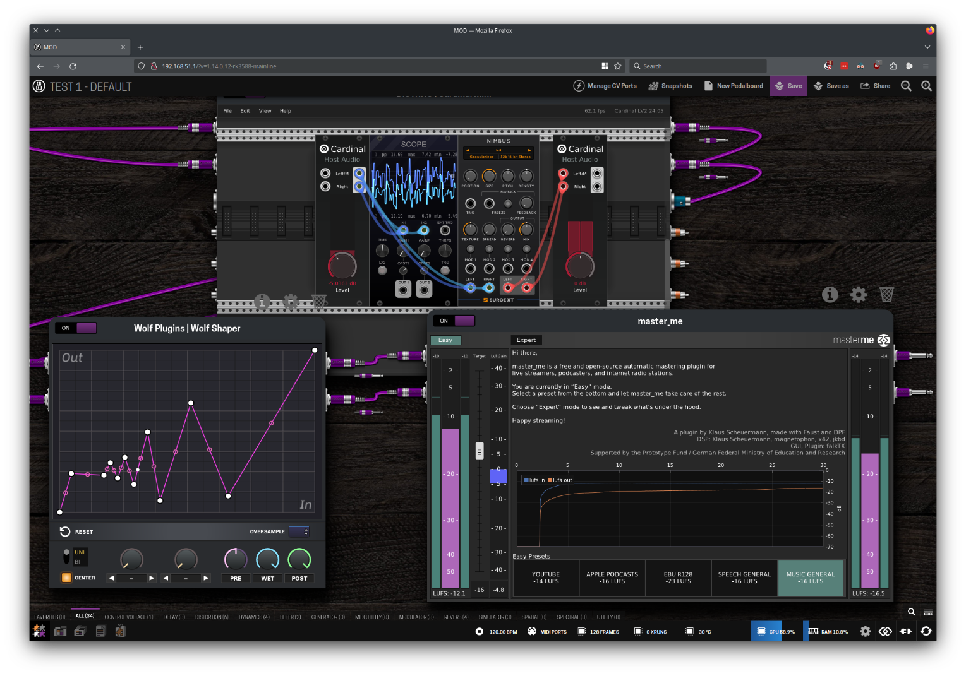Viewport: 966px width, 676px height.
Task: Open the Snapshots menu
Action: (x=670, y=86)
